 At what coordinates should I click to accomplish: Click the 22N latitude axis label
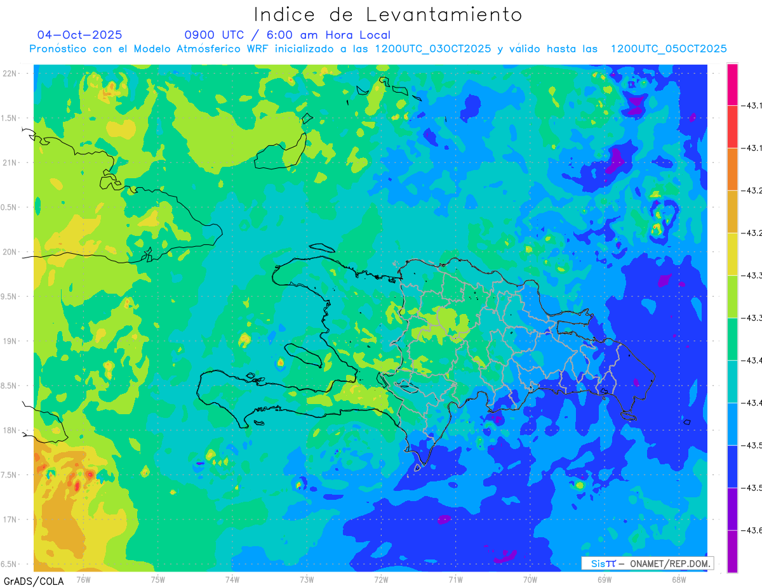coord(11,74)
